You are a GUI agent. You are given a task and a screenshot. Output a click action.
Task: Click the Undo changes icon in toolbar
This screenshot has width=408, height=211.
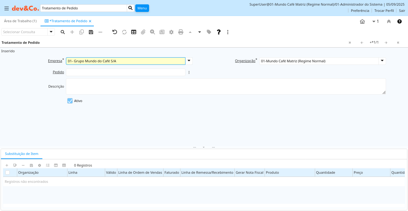pos(115,32)
